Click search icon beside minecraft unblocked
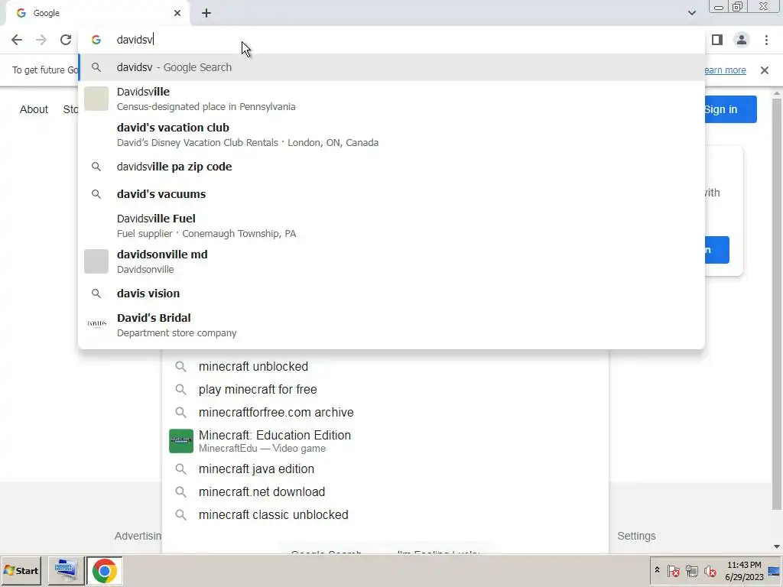The image size is (783, 587). click(180, 366)
